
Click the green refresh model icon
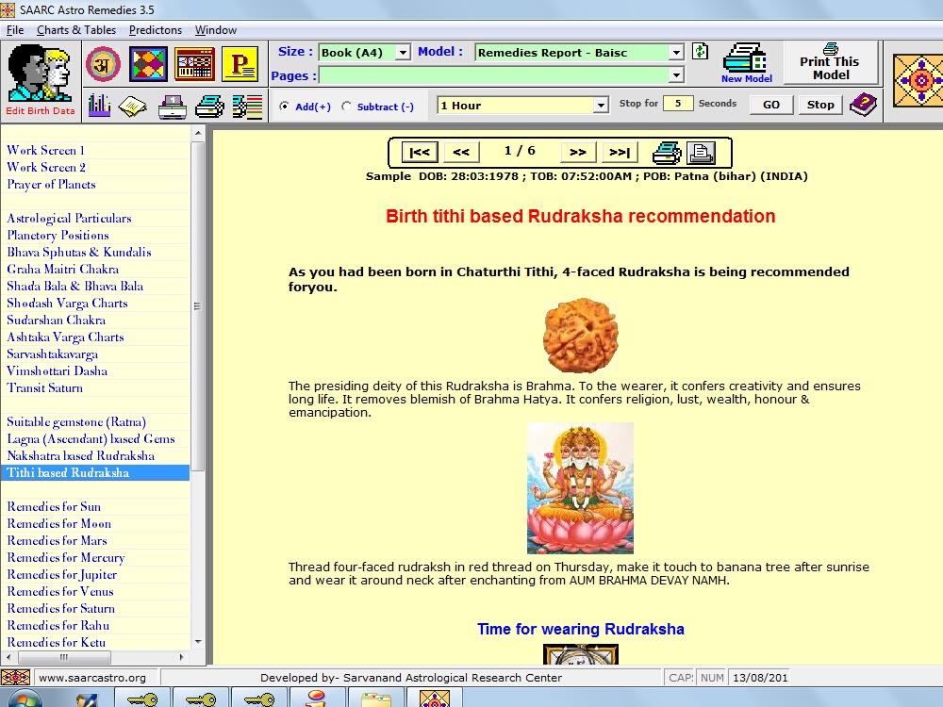point(700,52)
